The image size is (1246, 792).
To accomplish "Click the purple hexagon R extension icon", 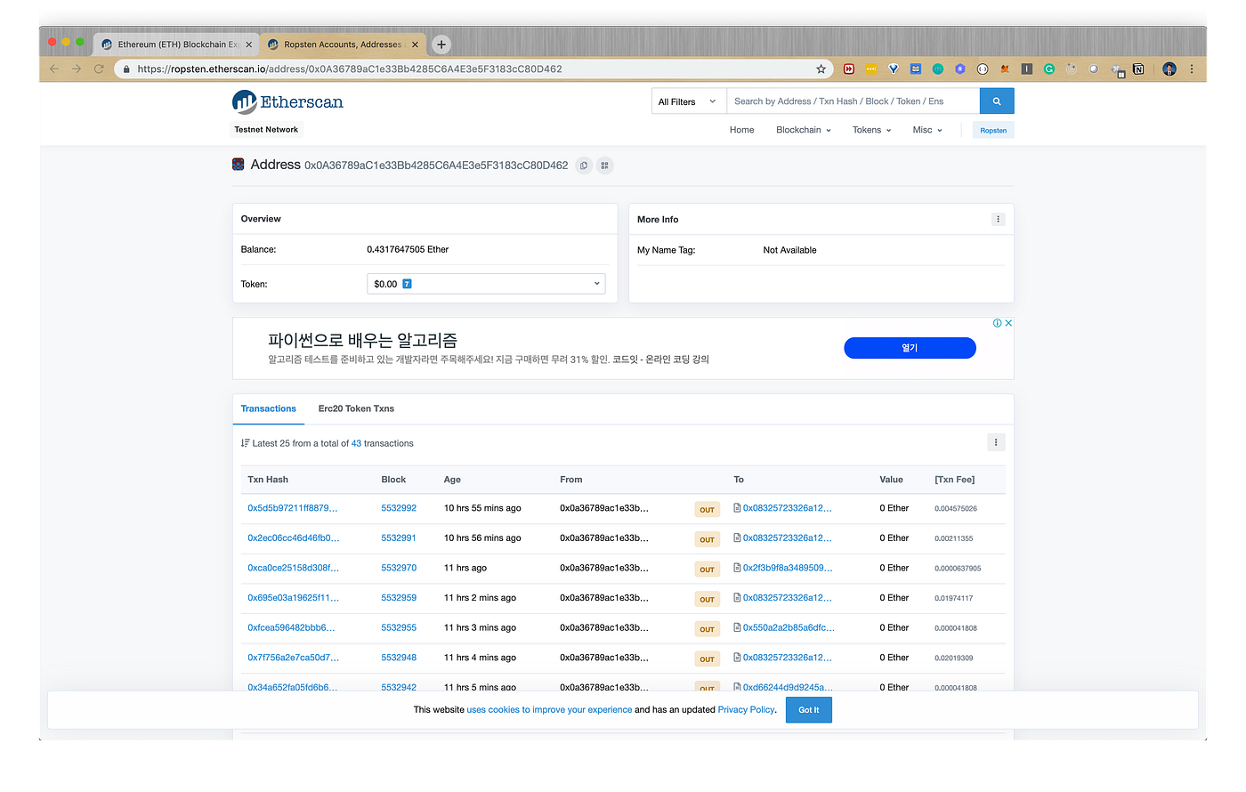I will tap(960, 69).
